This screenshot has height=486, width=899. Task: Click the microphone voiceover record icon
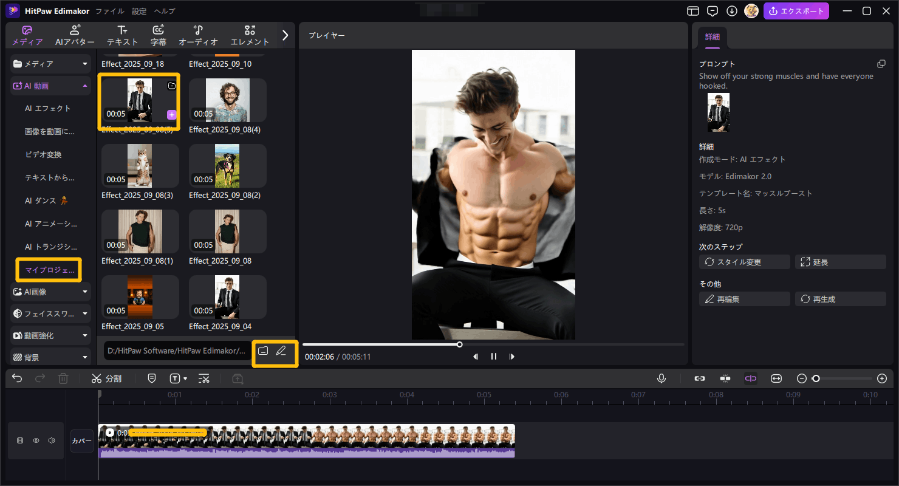pos(661,378)
